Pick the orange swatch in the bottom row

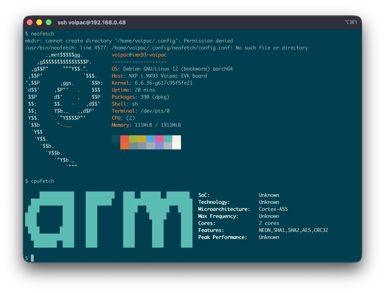[124, 146]
